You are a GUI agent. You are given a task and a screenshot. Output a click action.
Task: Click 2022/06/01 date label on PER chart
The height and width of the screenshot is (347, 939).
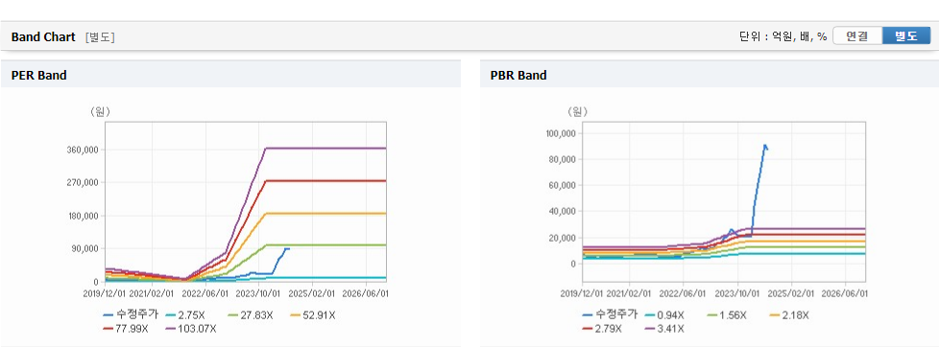[206, 293]
